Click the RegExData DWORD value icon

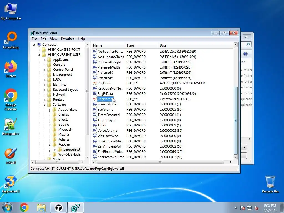95,93
